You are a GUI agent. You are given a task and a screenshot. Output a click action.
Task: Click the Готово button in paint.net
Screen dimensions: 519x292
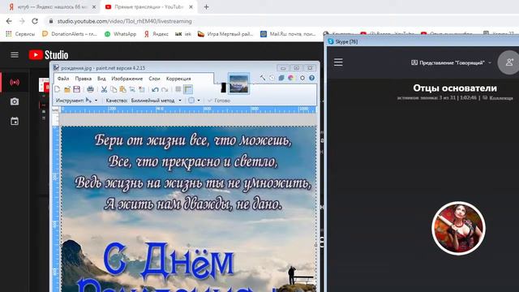pos(219,101)
